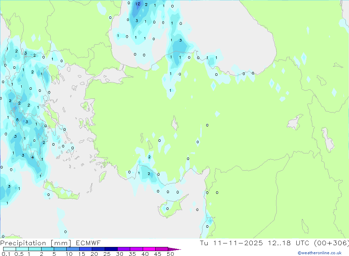Screen dimensions: 349x256
Task: Click the purple over-50 legend arrow tip
Action: point(174,249)
